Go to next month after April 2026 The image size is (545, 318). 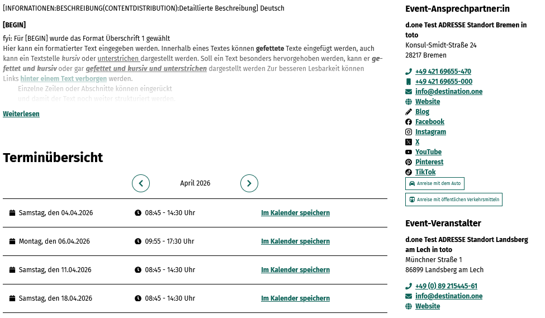[249, 183]
